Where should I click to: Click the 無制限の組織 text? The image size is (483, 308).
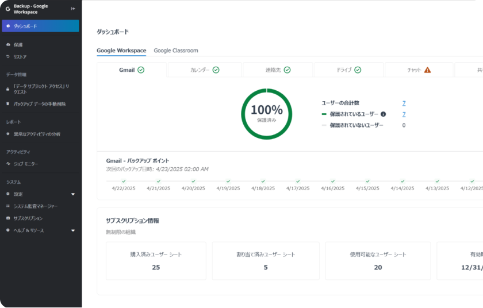pyautogui.click(x=121, y=232)
